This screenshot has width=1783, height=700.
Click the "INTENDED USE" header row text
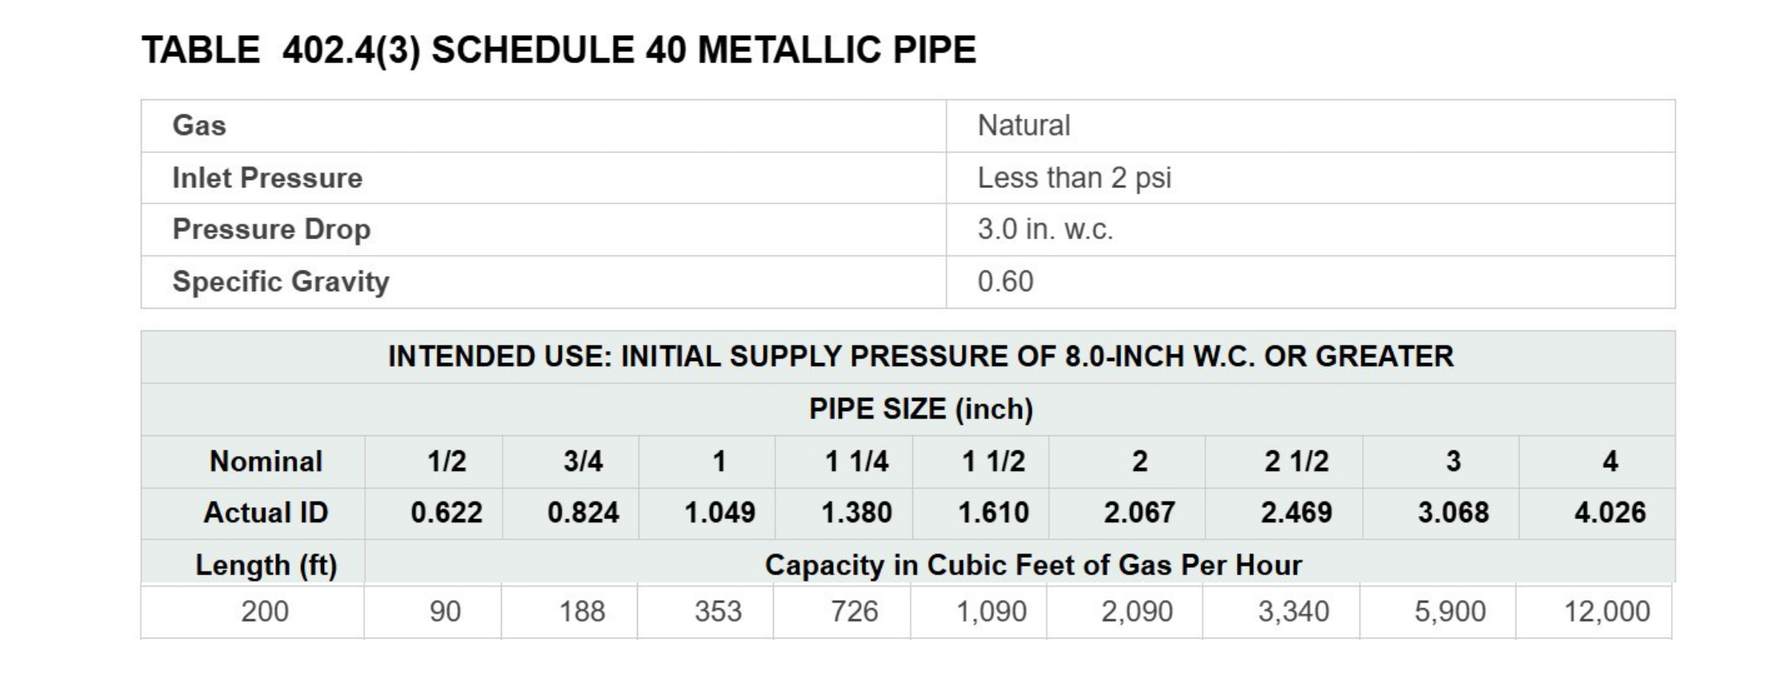pyautogui.click(x=920, y=357)
